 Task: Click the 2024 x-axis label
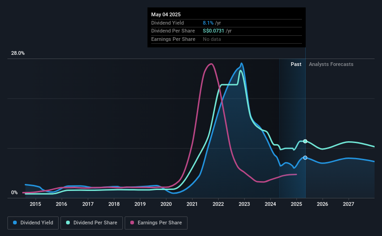point(270,204)
